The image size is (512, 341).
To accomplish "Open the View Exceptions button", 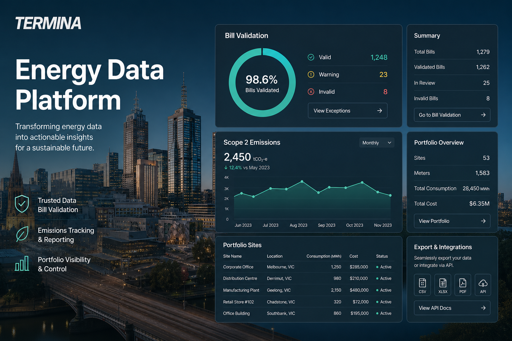I will click(x=348, y=111).
